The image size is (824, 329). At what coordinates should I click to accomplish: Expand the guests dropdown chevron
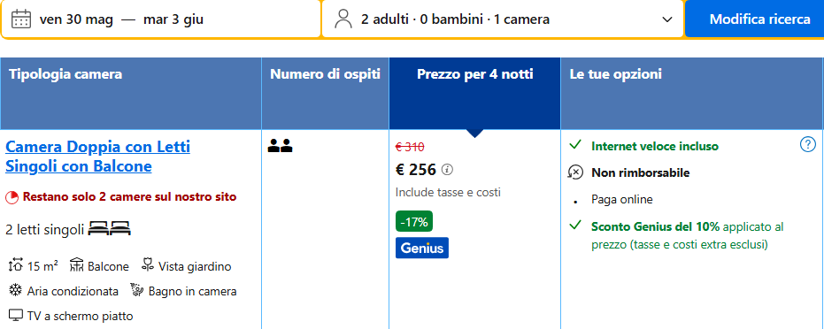(667, 19)
